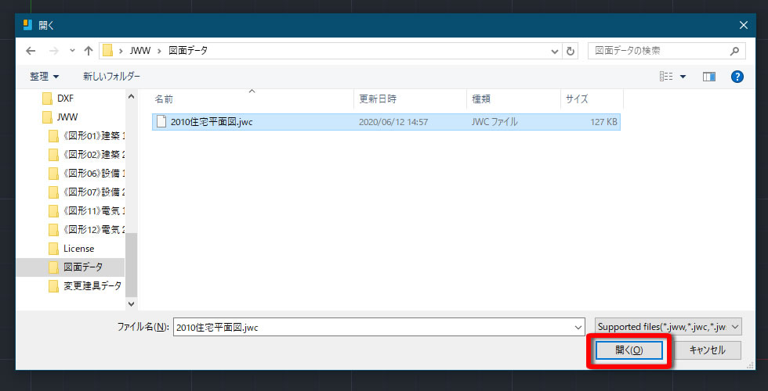This screenshot has height=391, width=768.
Task: Click the folder icon in the address bar
Action: (x=108, y=51)
